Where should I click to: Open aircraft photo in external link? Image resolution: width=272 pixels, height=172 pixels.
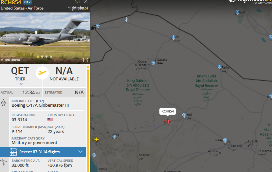[86, 60]
